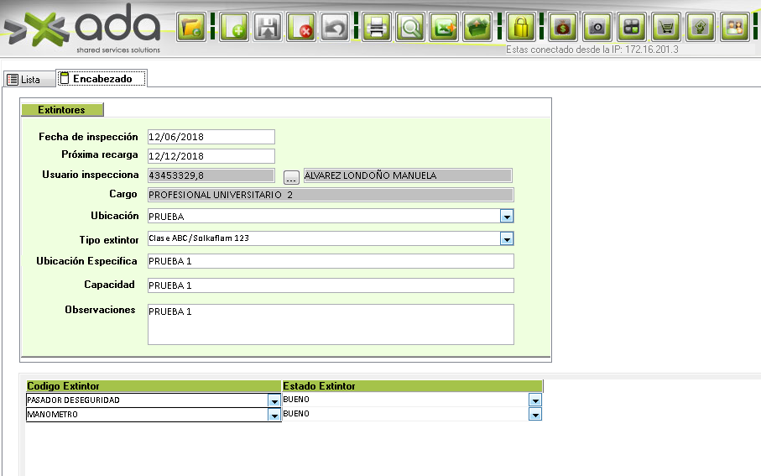Viewport: 761px width, 476px height.
Task: Click the ellipsis user lookup button
Action: pos(291,176)
